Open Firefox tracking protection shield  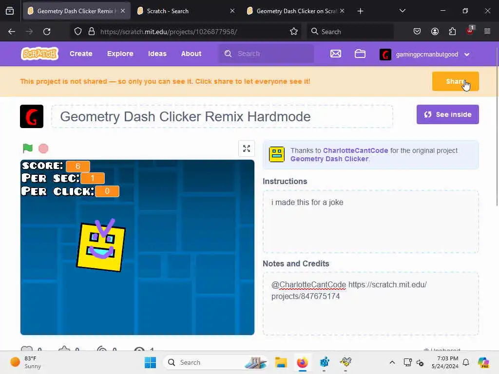(x=78, y=32)
